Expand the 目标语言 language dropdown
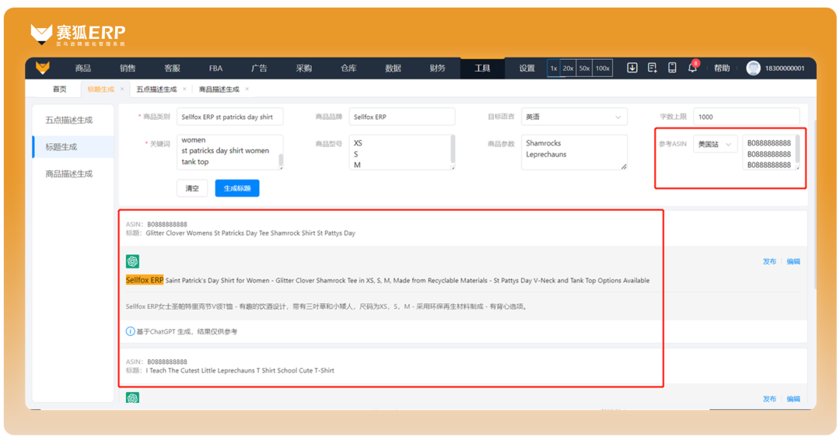The width and height of the screenshot is (840, 441). [574, 117]
